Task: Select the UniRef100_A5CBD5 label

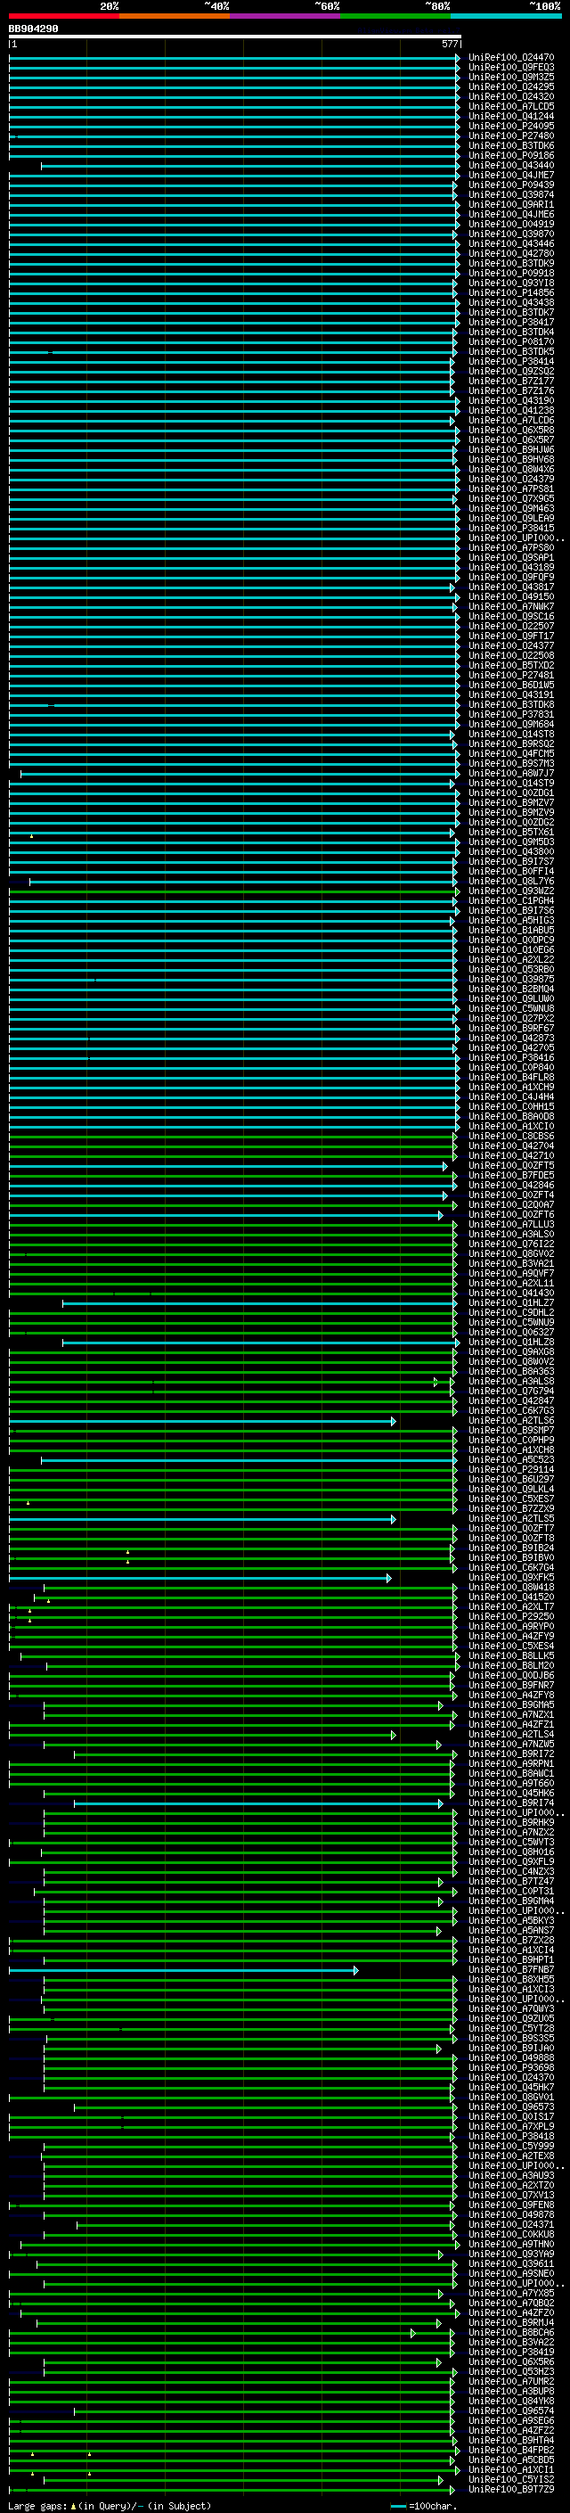Action: pos(511,2460)
